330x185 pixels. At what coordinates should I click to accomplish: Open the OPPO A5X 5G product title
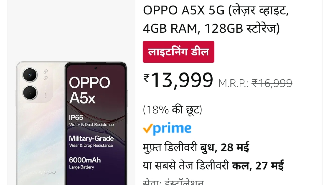[216, 20]
